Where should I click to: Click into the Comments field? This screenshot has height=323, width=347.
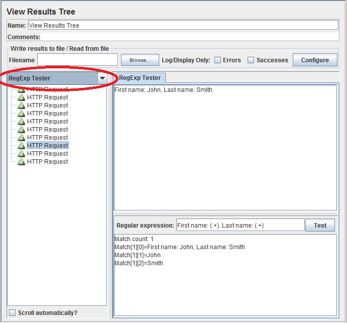tap(190, 37)
